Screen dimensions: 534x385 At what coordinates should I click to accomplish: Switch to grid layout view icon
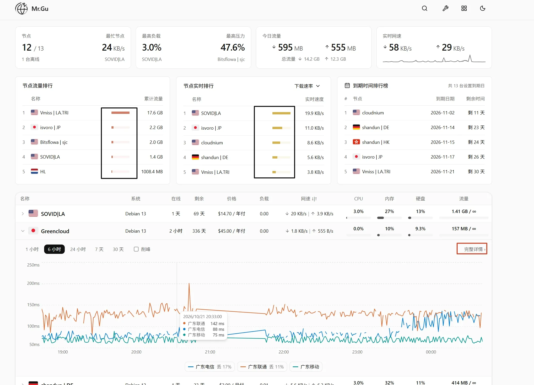[x=464, y=9]
